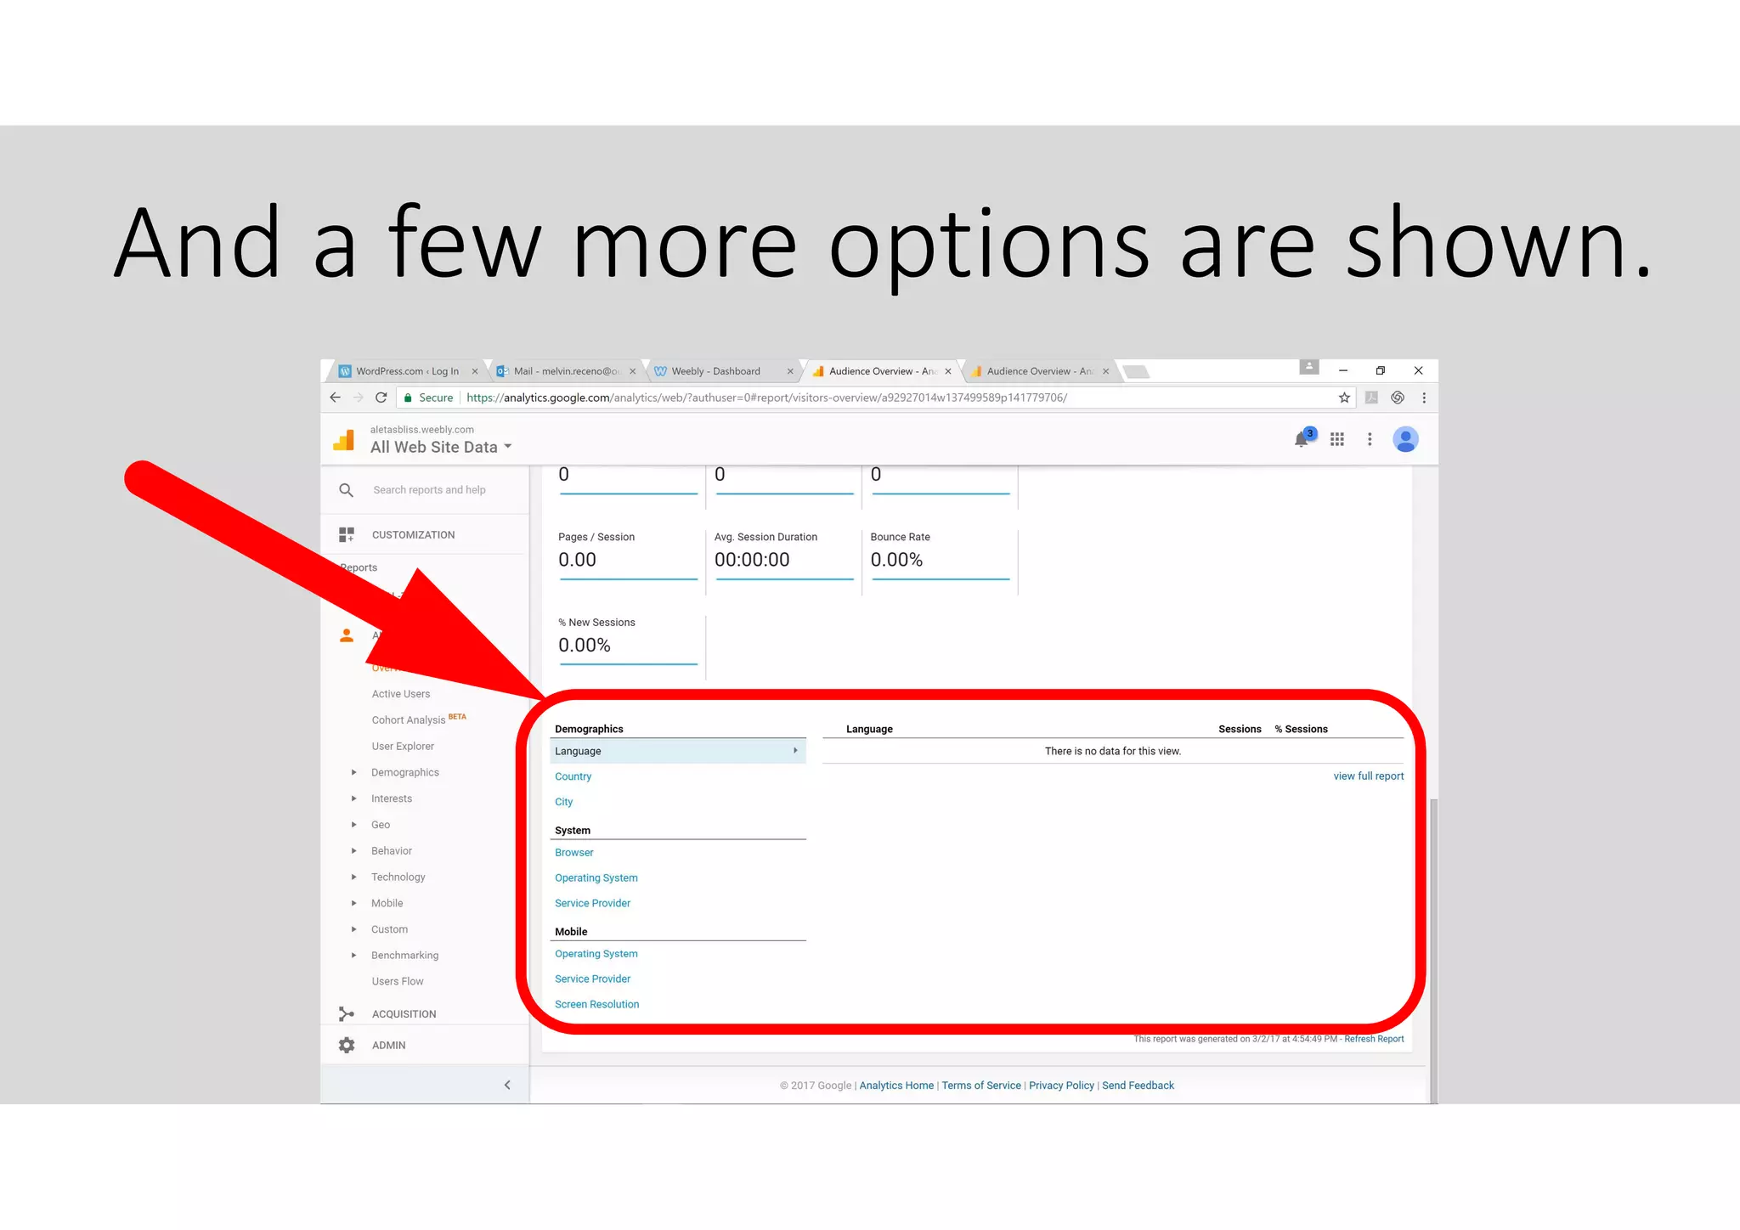Click the view full report link
This screenshot has width=1740, height=1230.
tap(1368, 776)
